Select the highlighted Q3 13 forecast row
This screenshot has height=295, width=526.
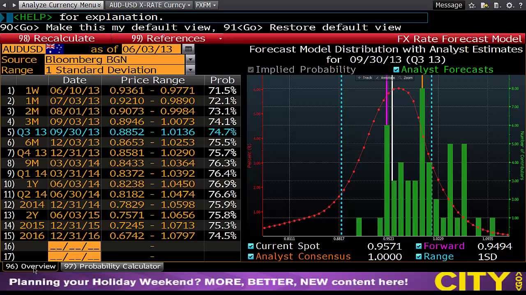tap(120, 132)
